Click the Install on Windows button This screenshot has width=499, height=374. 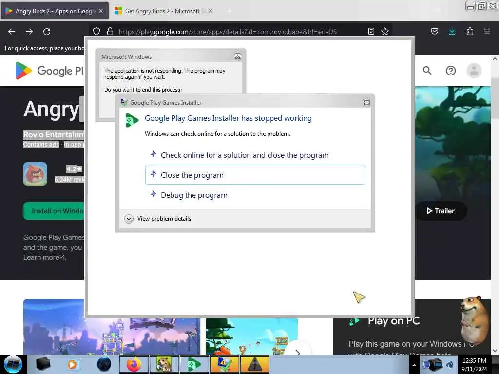[54, 211]
